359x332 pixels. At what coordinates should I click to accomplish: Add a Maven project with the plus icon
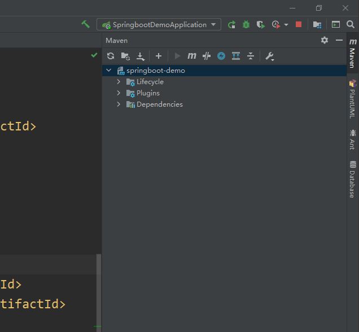(x=159, y=56)
